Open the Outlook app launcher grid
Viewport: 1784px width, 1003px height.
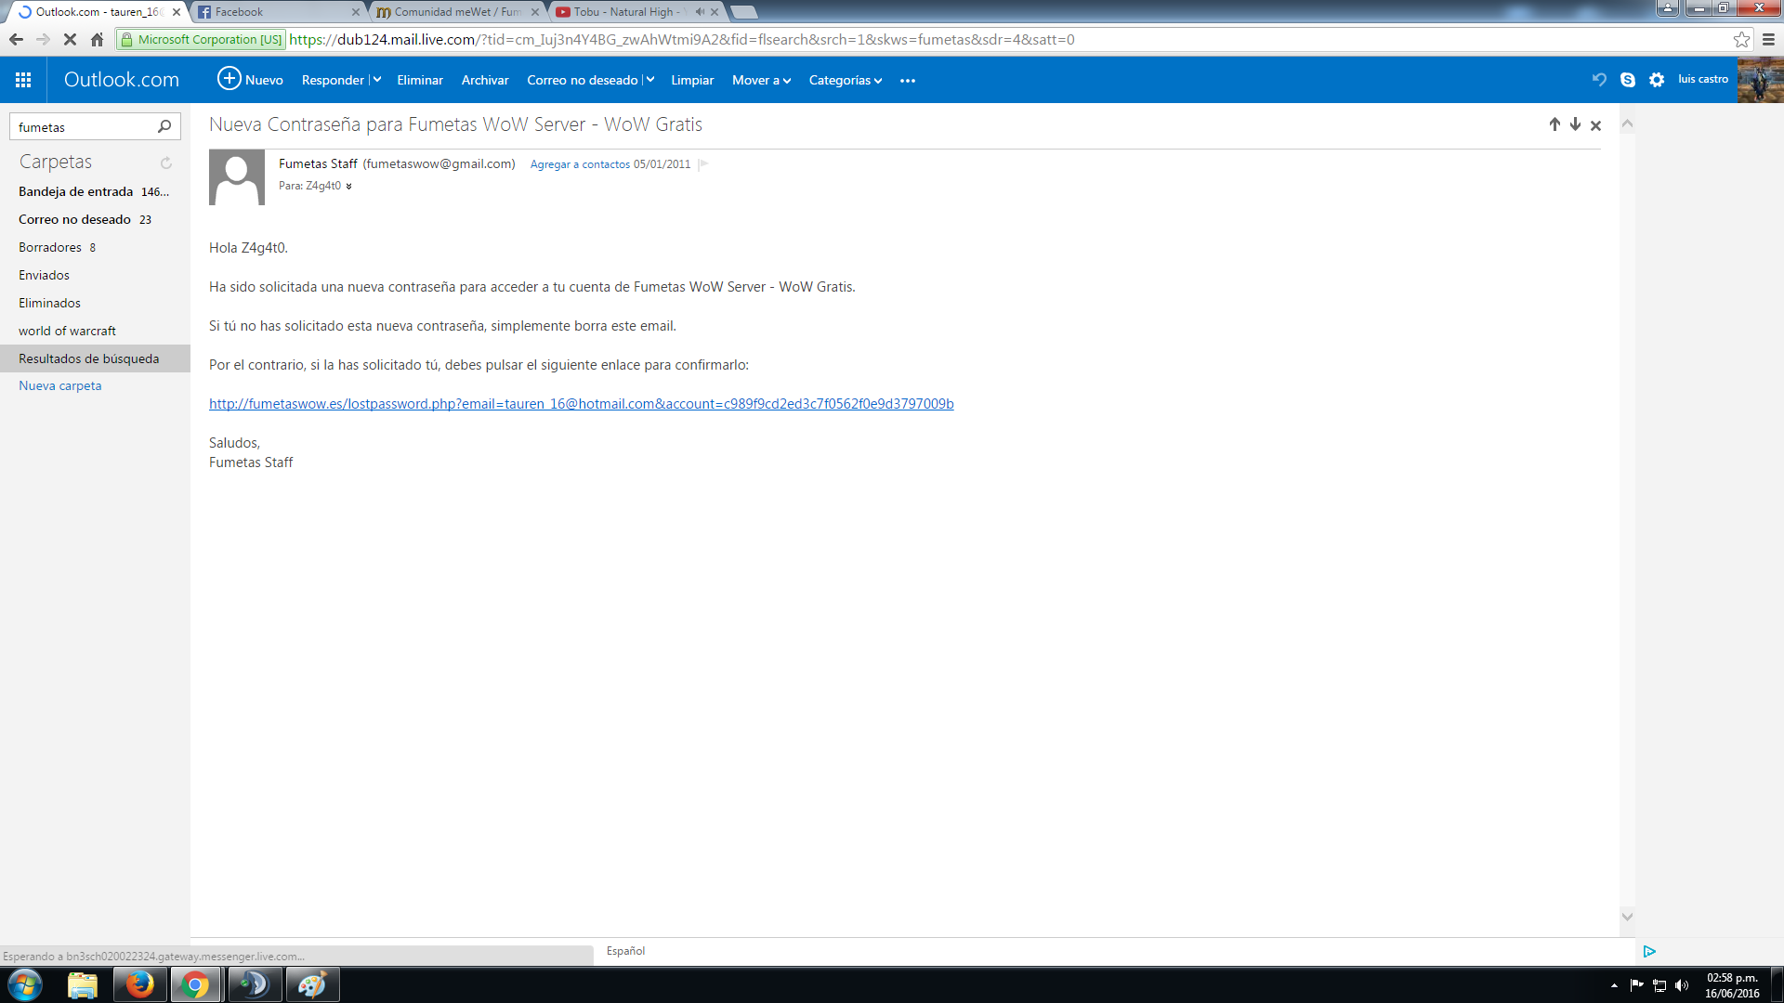pos(23,80)
